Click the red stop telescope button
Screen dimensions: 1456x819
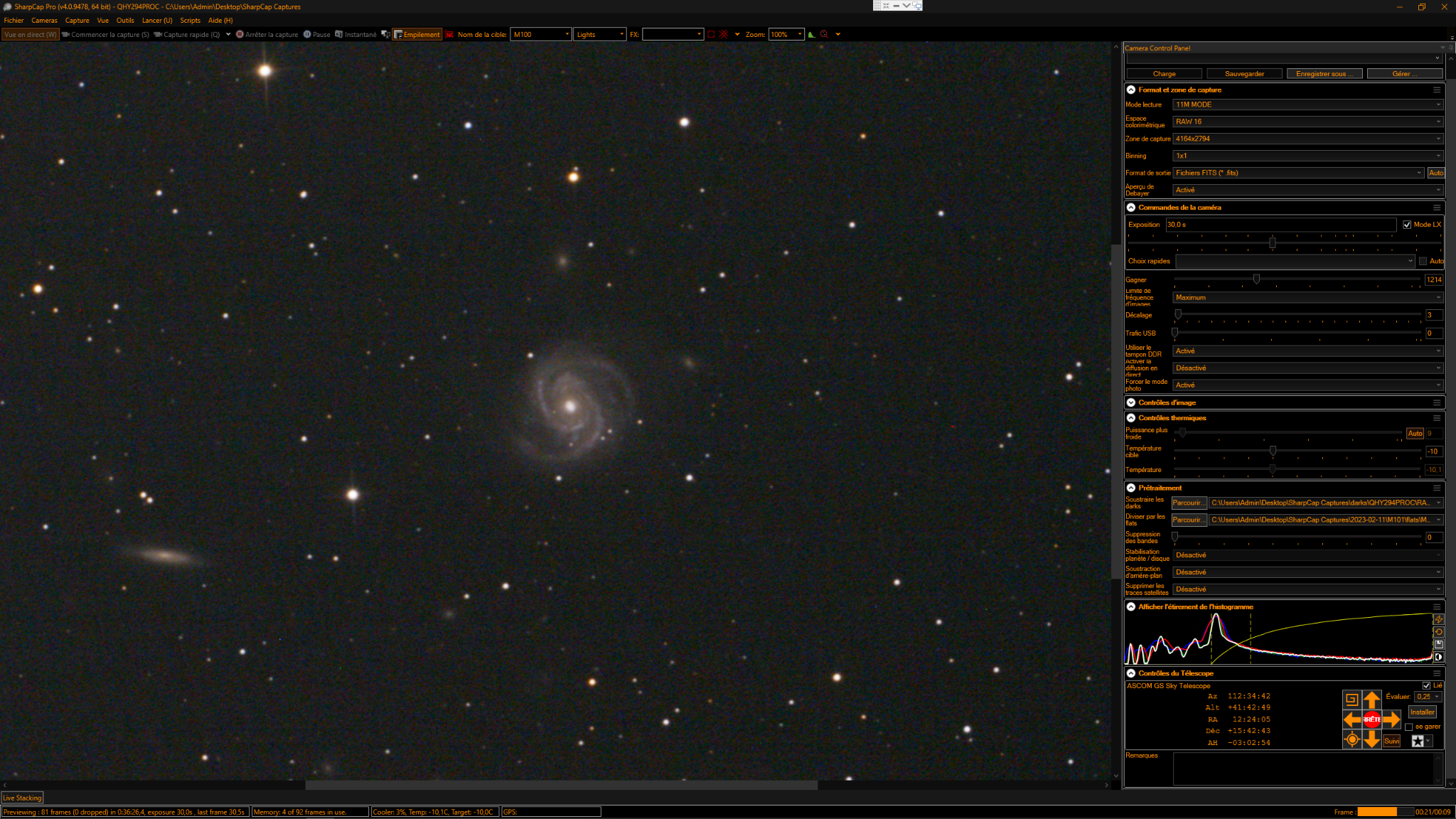1371,719
